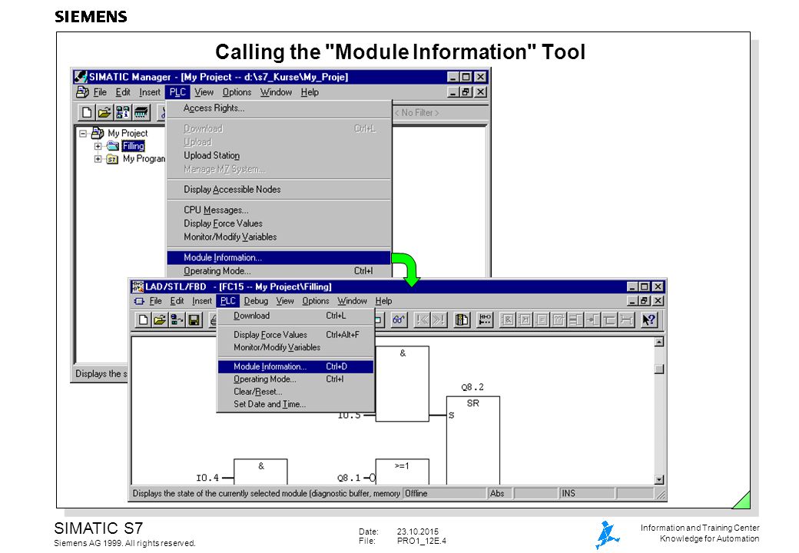
Task: Click Save floppy icon in LAD/STL/FBD toolbar
Action: point(194,320)
